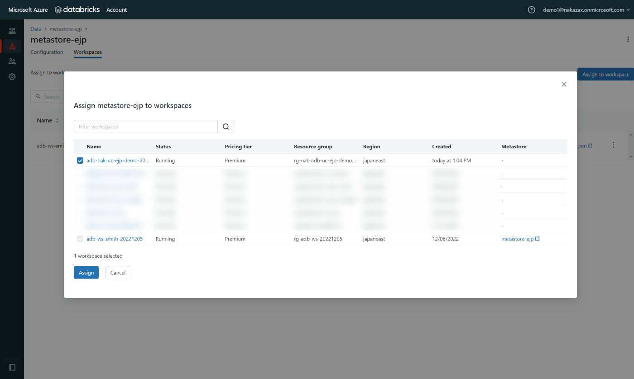Open the Data catalog icon in the sidebar
The height and width of the screenshot is (379, 634).
(12, 46)
